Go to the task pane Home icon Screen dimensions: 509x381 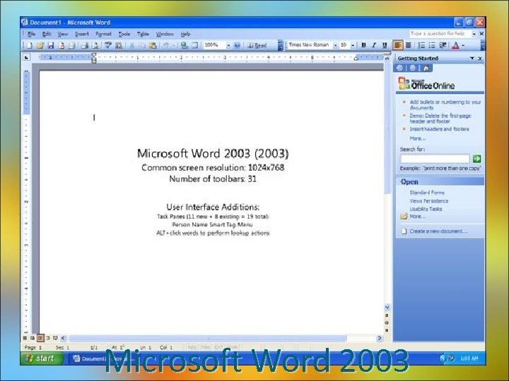pyautogui.click(x=426, y=68)
